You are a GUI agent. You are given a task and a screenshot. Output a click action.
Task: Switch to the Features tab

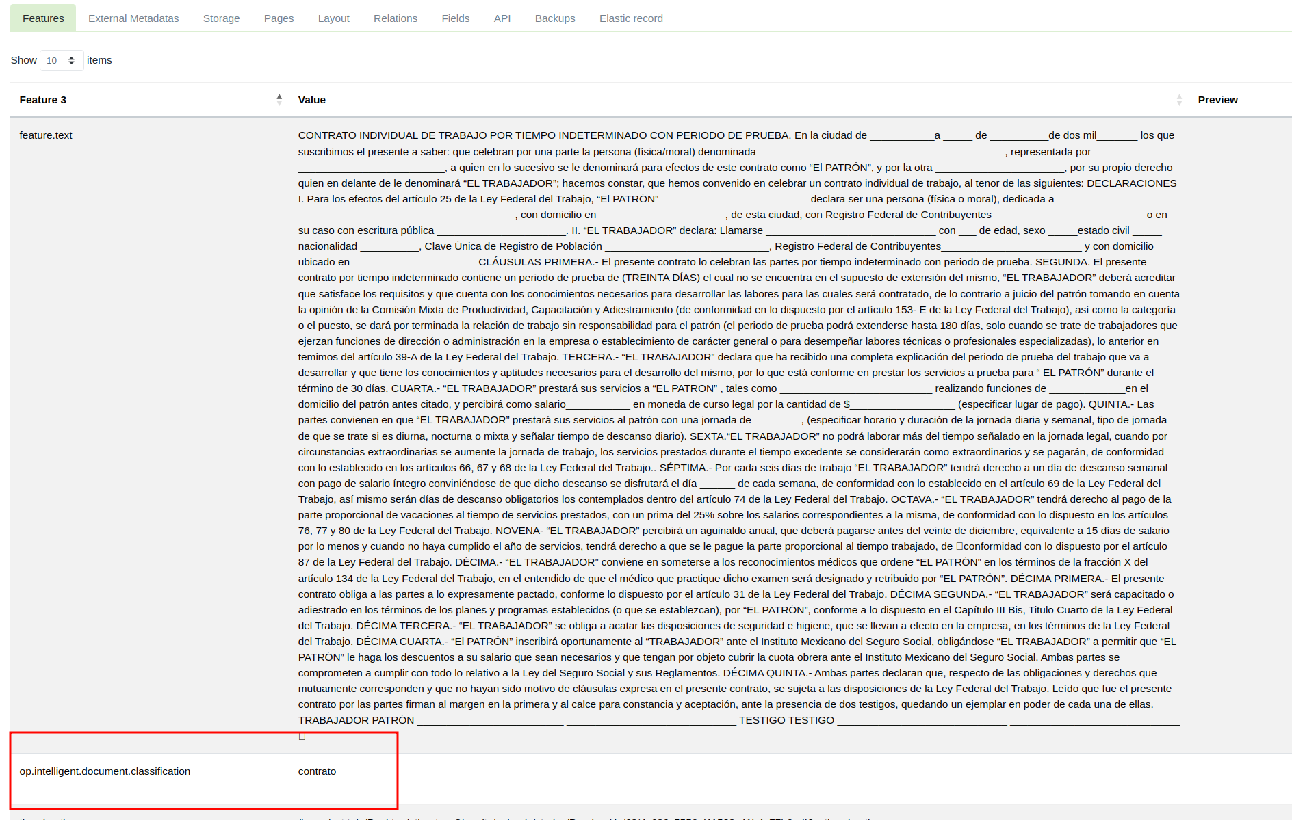click(x=43, y=18)
